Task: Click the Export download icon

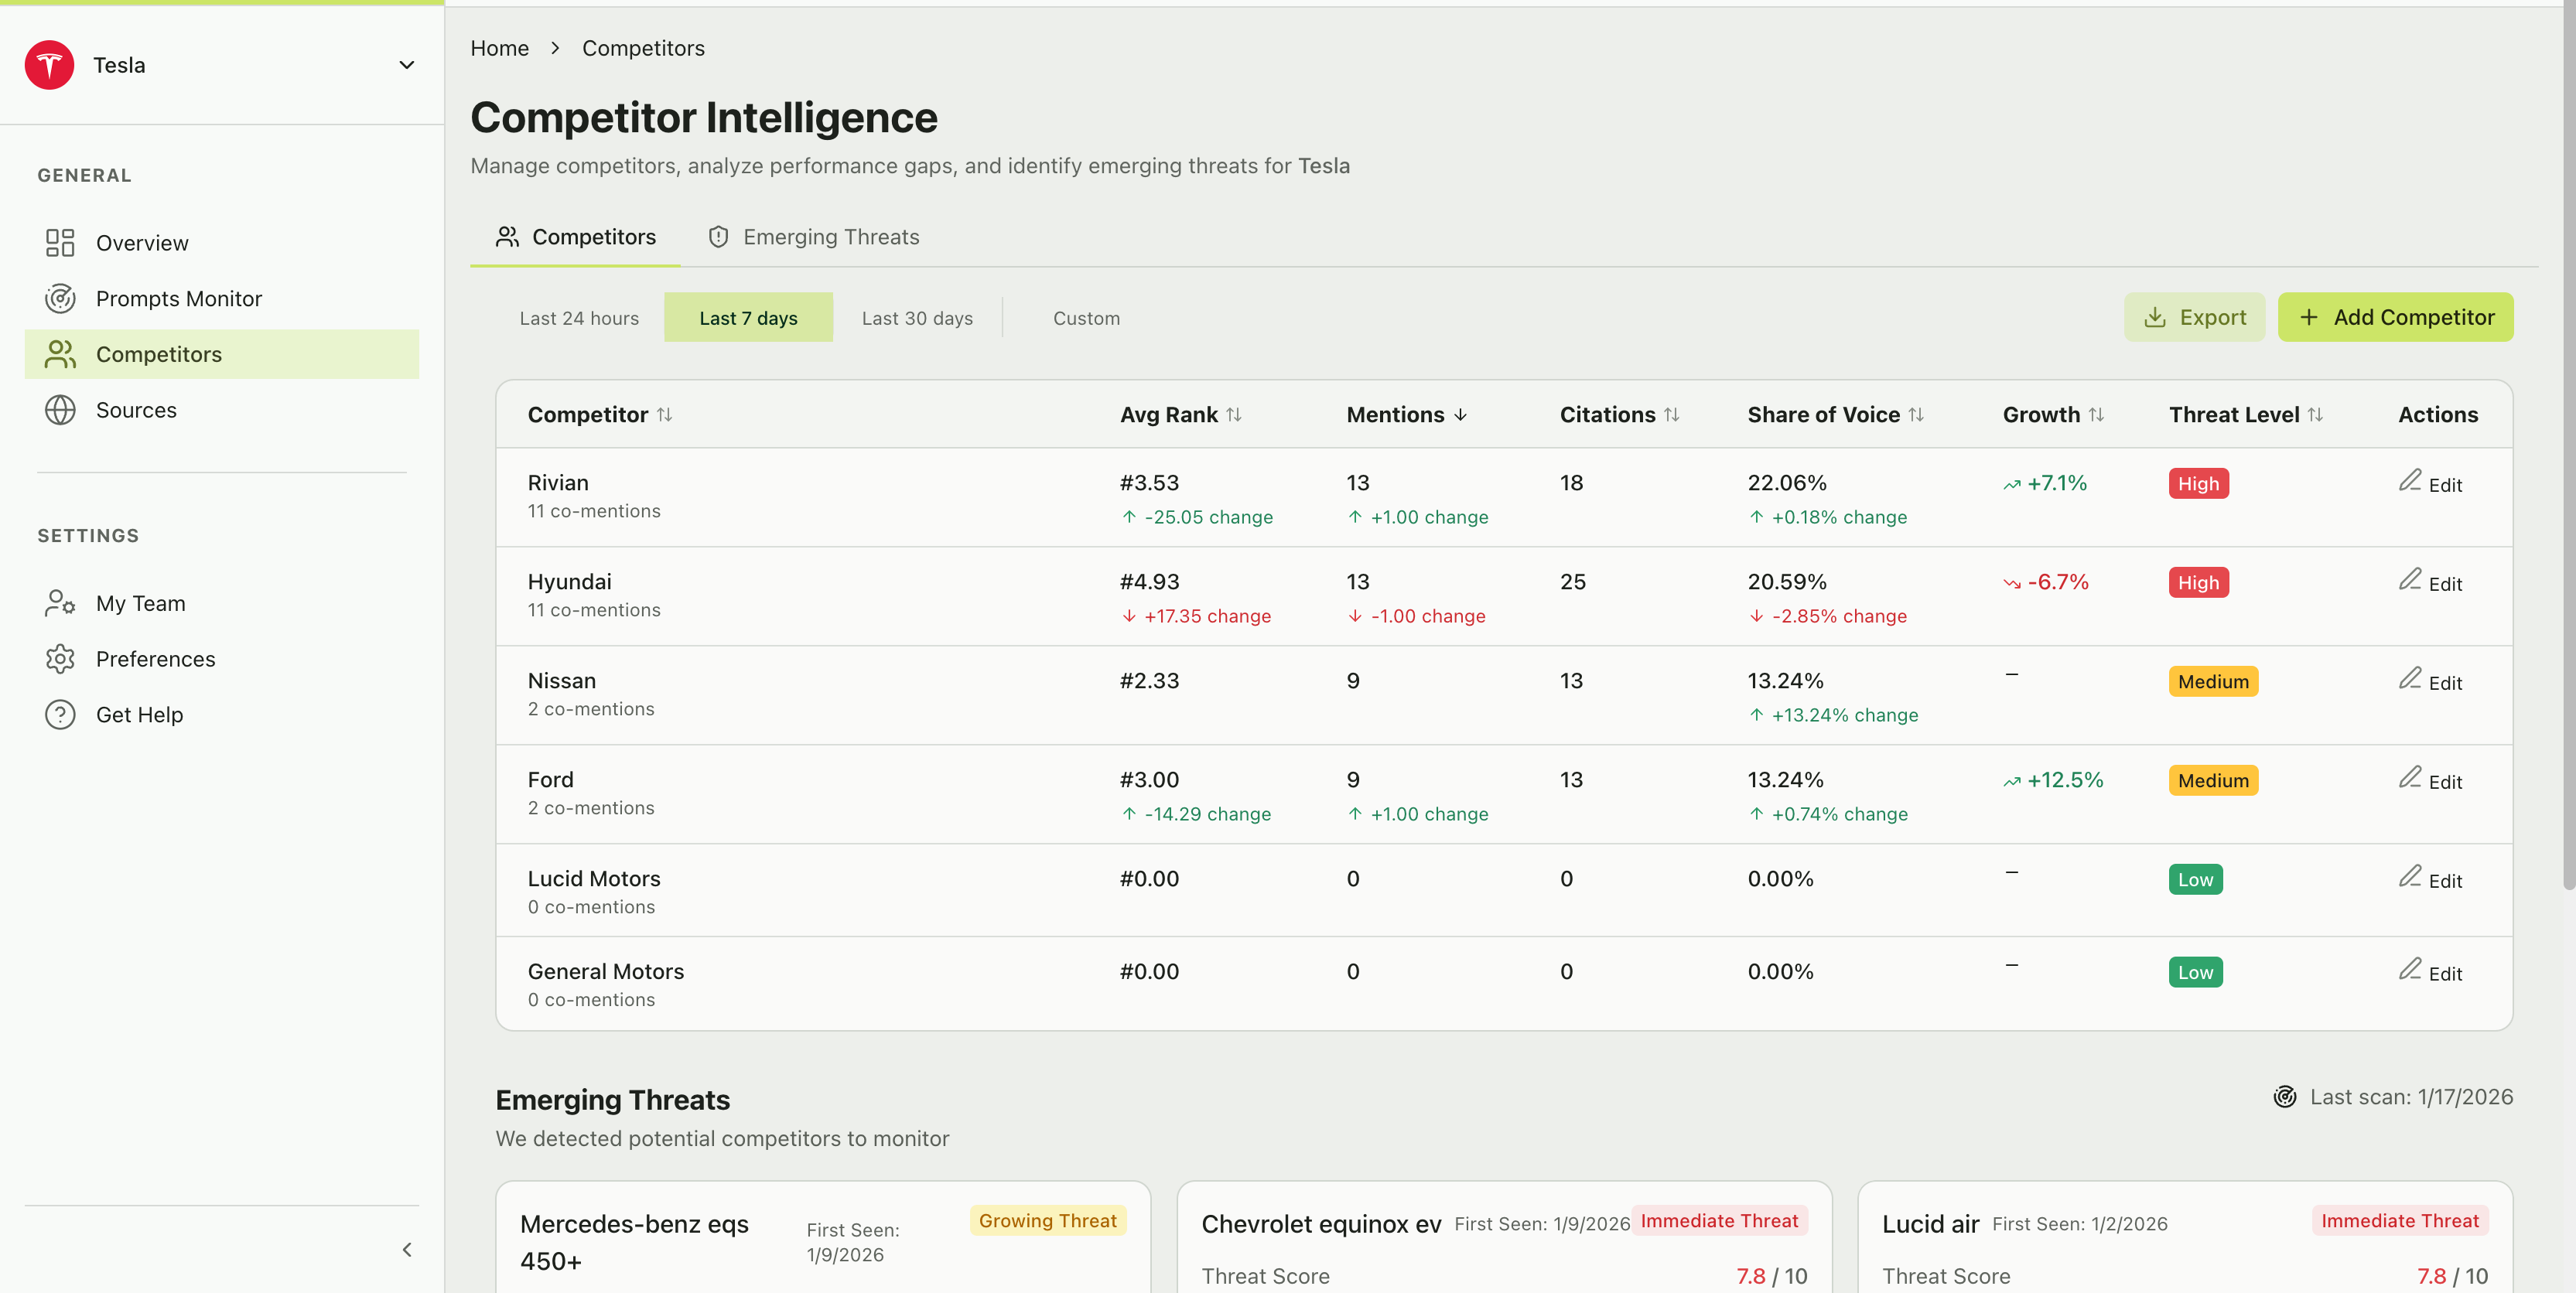Action: (2155, 316)
